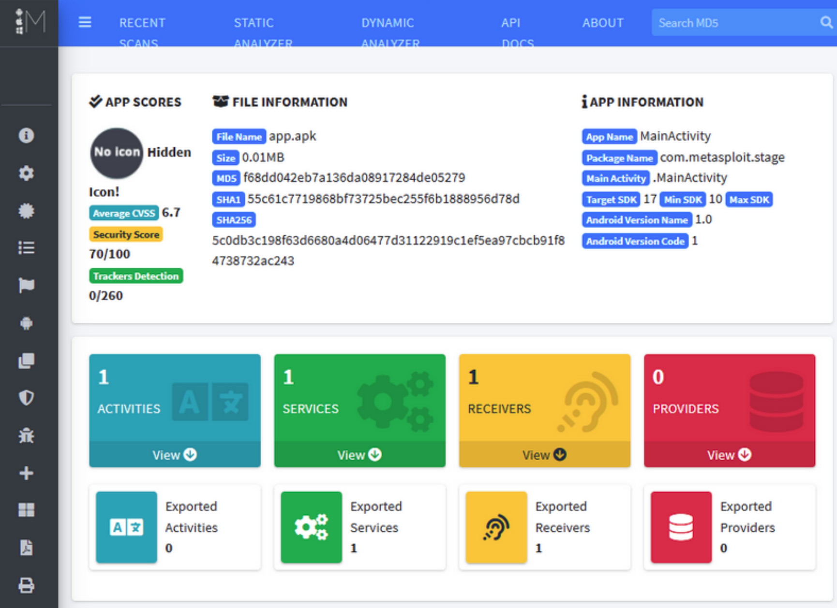This screenshot has height=608, width=837.
Task: Click the About link in navbar
Action: [602, 23]
